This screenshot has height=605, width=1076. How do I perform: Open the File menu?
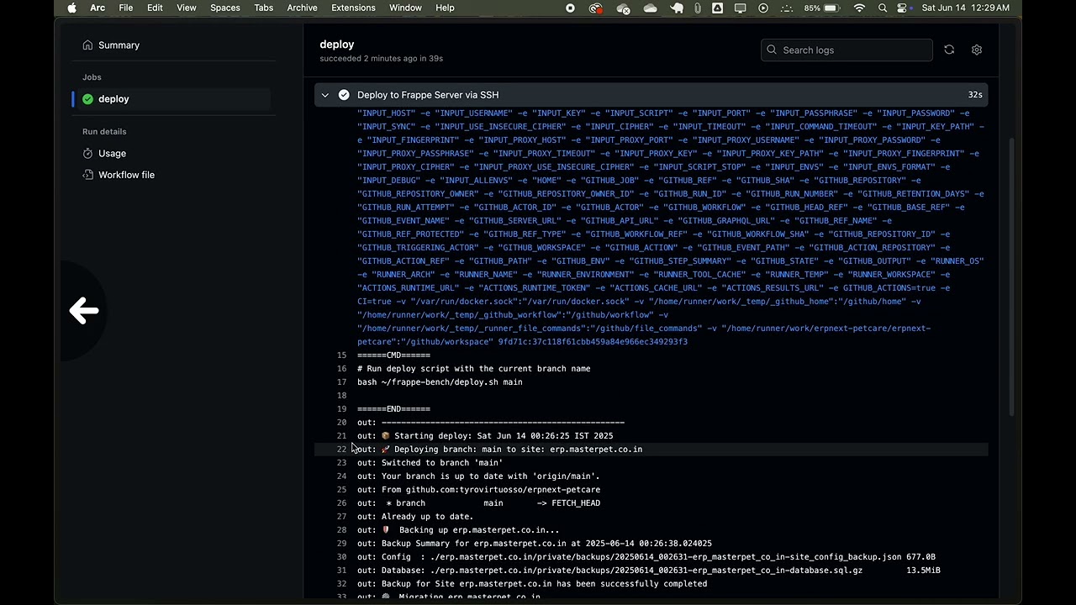coord(126,8)
